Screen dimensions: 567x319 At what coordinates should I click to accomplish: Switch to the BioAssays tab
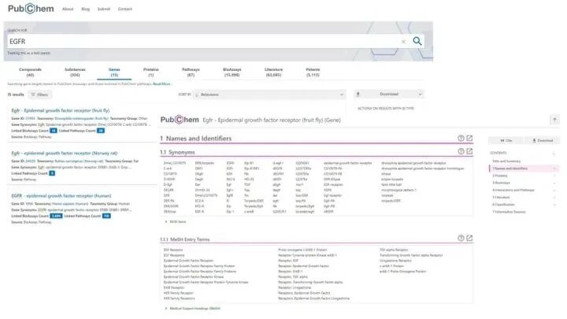point(232,72)
